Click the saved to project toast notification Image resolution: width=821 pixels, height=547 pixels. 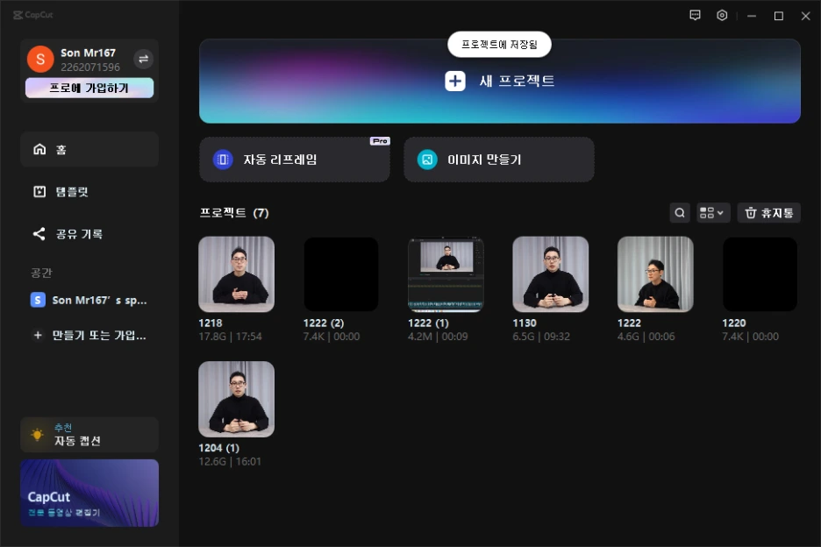[x=499, y=45]
